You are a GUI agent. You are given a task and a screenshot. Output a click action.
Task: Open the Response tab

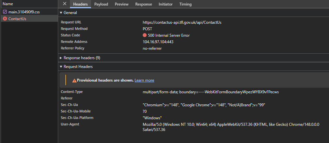(x=143, y=4)
